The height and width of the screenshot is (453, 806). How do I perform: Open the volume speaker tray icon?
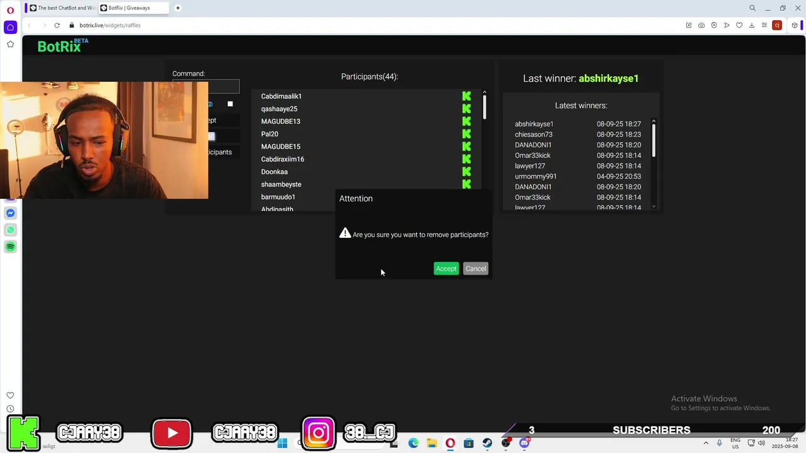[x=762, y=443]
